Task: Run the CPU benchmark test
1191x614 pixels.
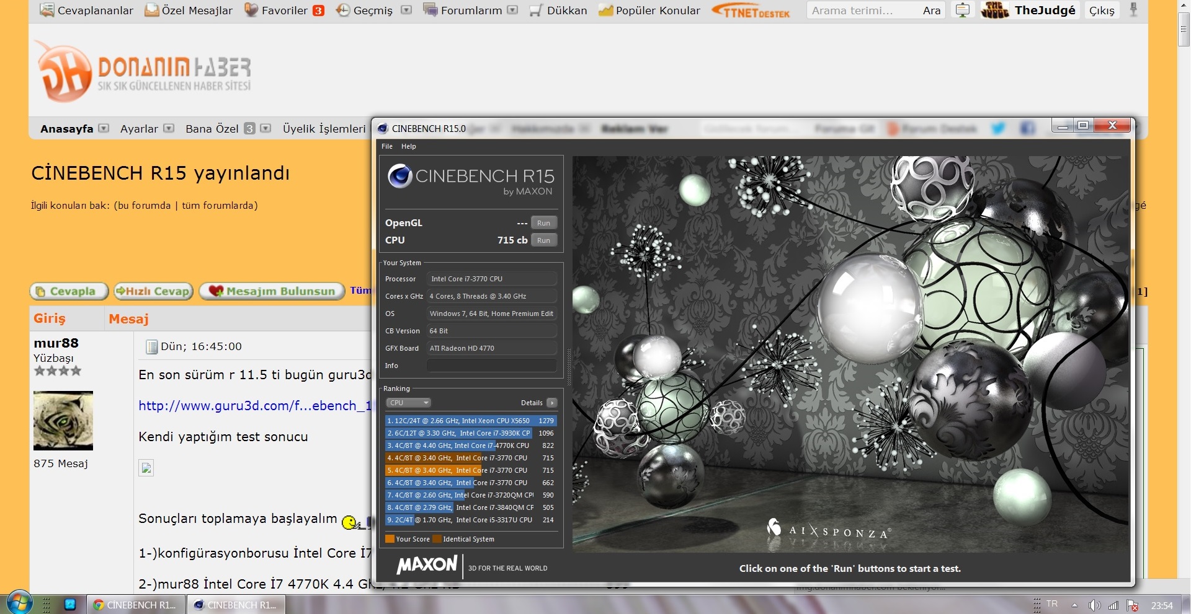Action: pos(544,240)
